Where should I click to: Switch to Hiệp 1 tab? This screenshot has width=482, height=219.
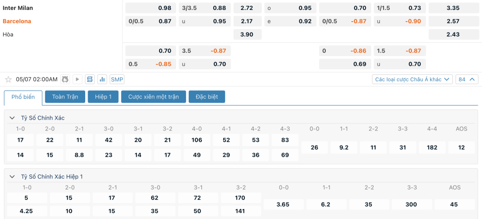coord(103,97)
